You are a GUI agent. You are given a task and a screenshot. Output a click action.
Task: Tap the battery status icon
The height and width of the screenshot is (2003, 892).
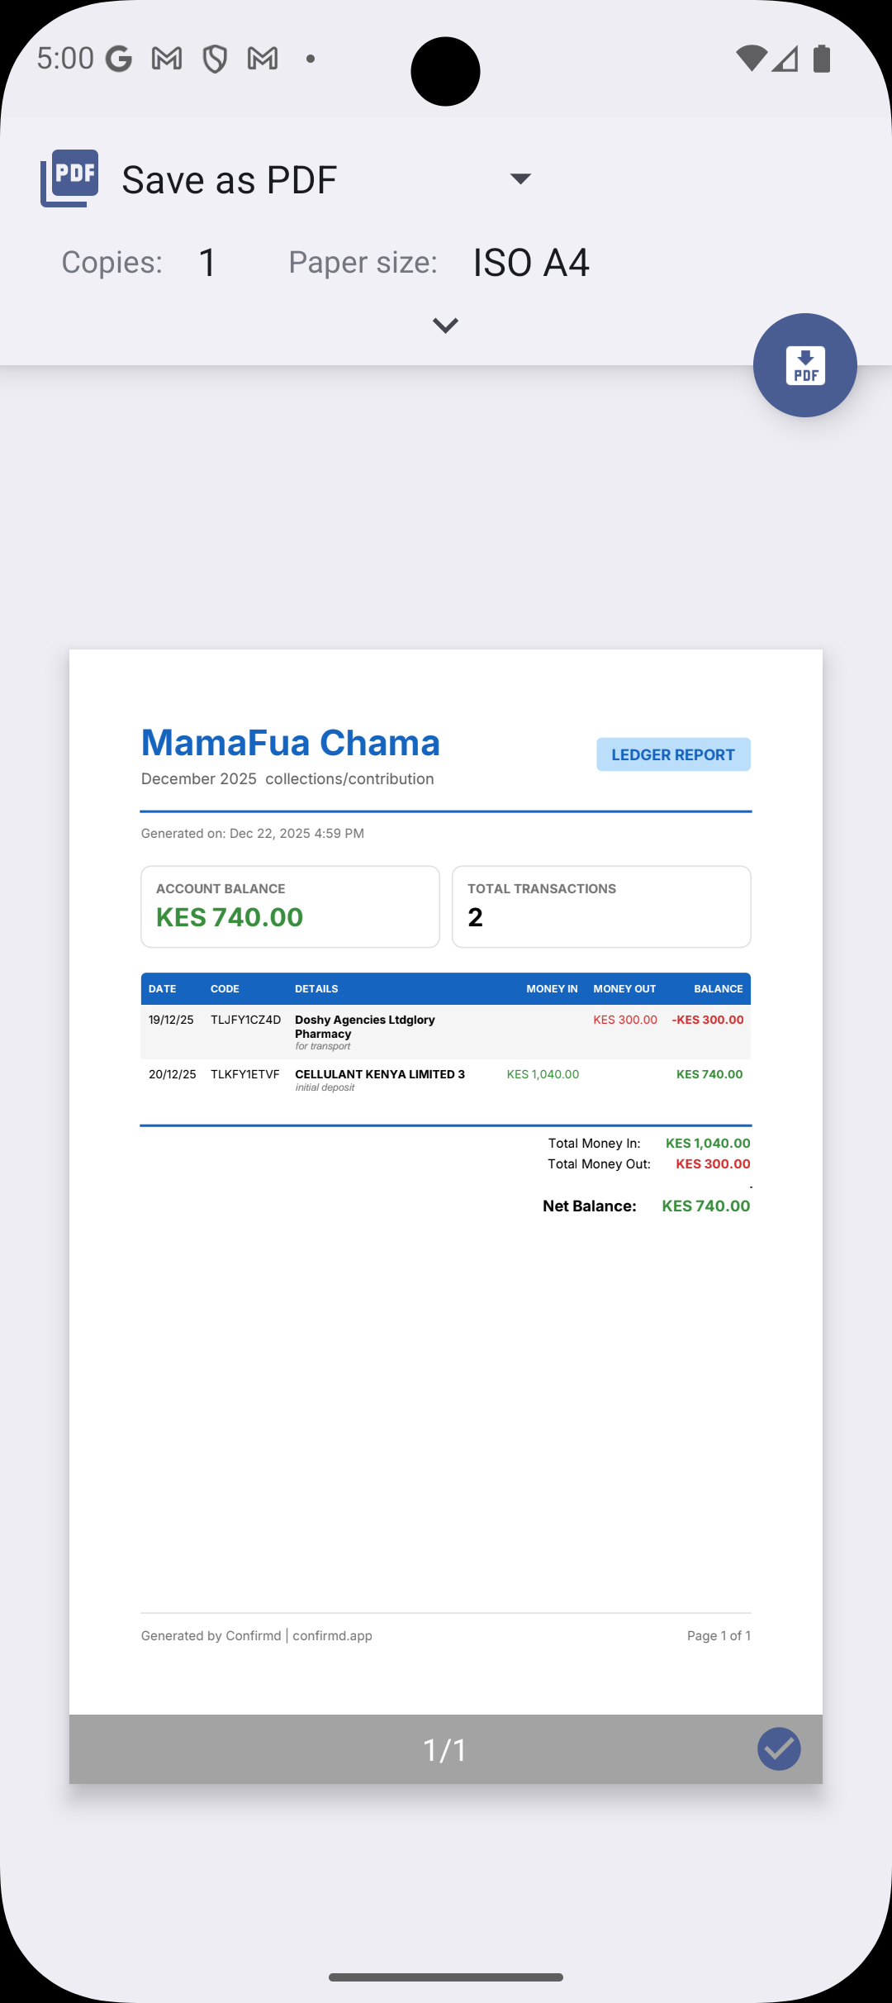[x=821, y=59]
